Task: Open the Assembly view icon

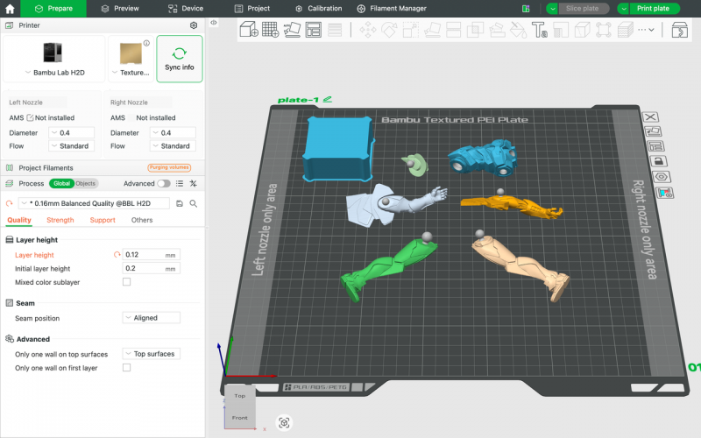Action: click(x=680, y=30)
